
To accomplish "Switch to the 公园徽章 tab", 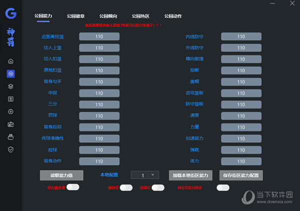I will (x=75, y=16).
